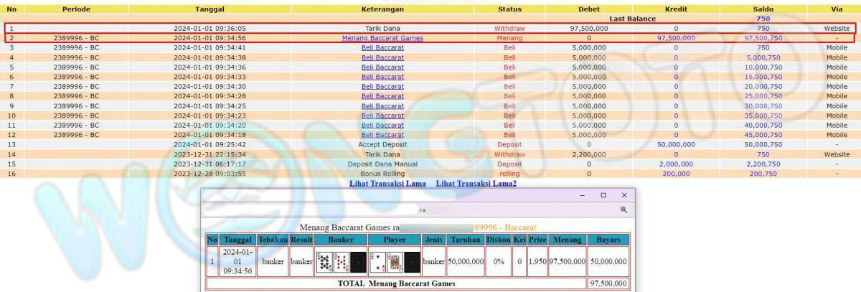The image size is (861, 292).
Task: Click the Tanggal column header in main table
Action: click(210, 9)
